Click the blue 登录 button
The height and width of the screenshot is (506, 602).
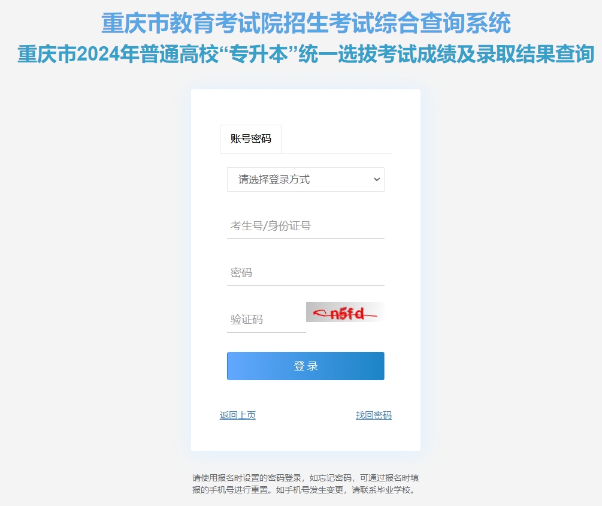tap(305, 366)
